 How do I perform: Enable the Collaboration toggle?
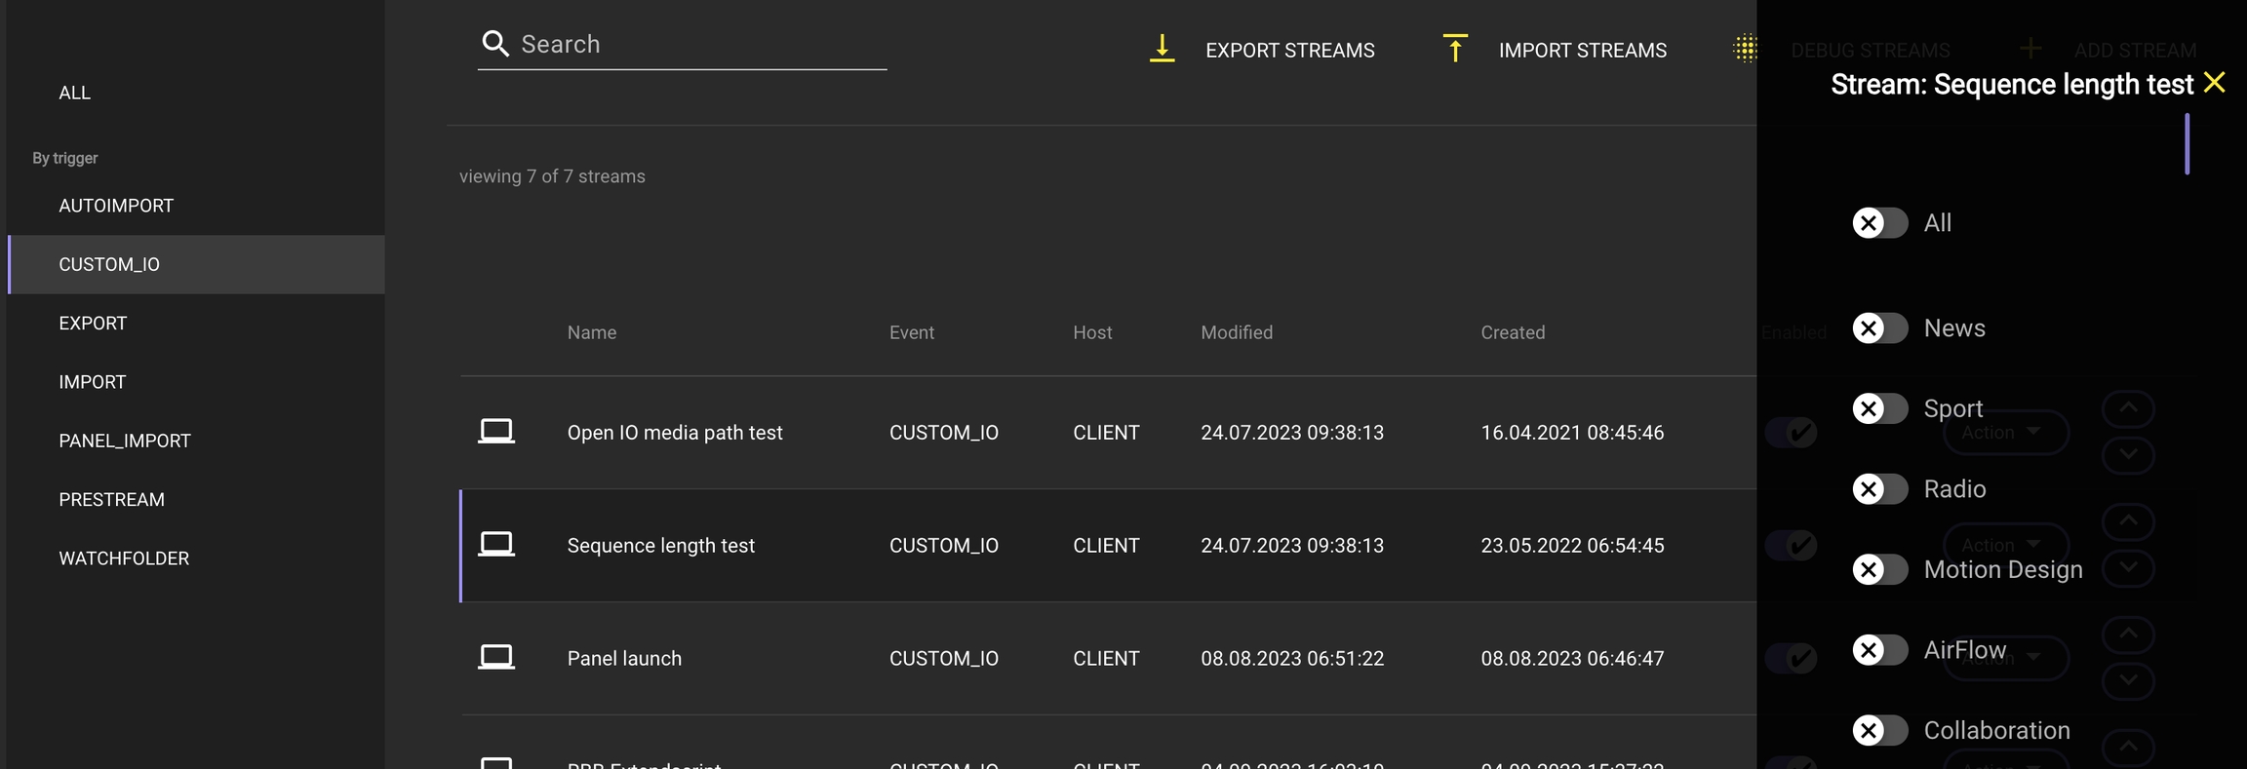[1879, 731]
